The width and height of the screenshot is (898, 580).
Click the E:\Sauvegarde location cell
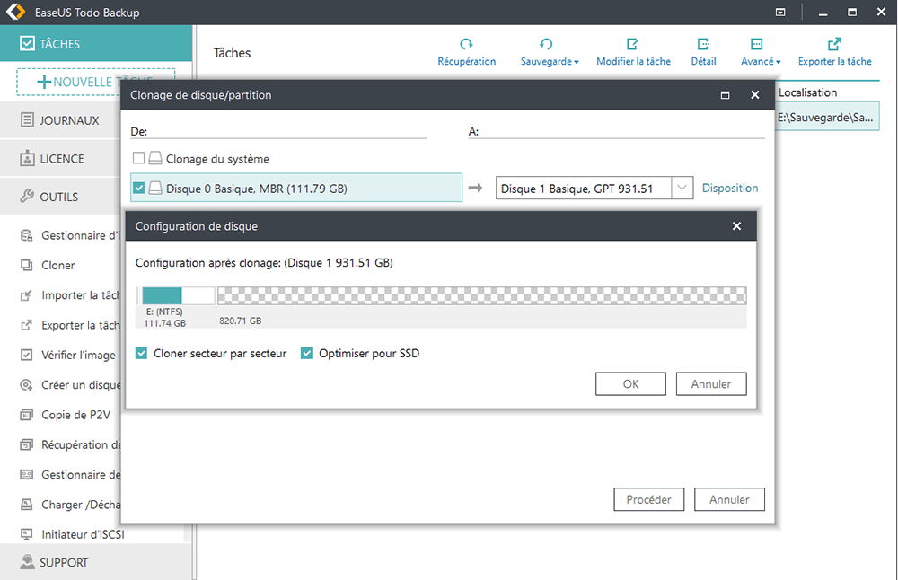(x=827, y=118)
